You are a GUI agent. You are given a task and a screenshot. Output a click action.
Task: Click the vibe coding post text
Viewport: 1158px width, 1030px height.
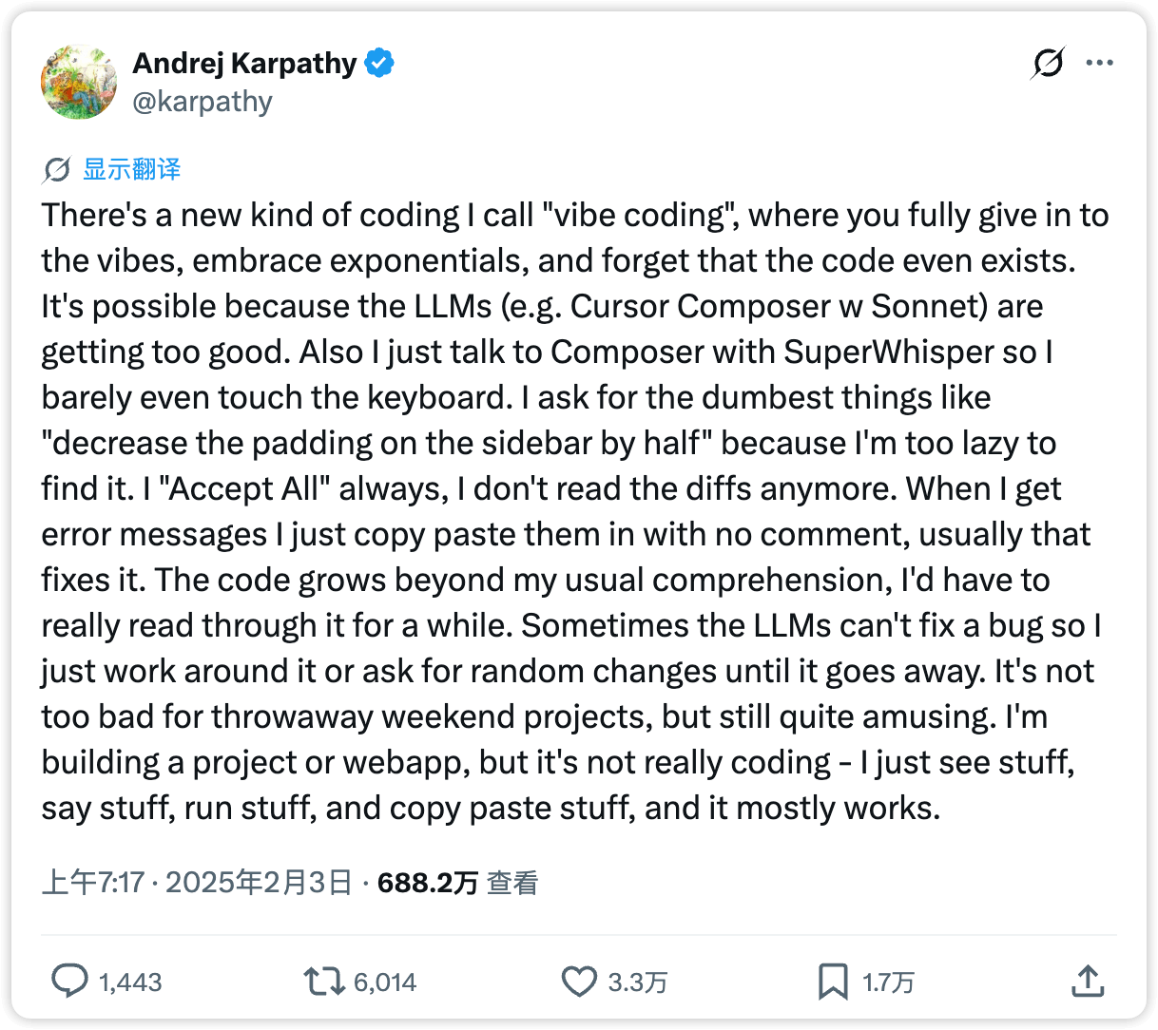(570, 511)
